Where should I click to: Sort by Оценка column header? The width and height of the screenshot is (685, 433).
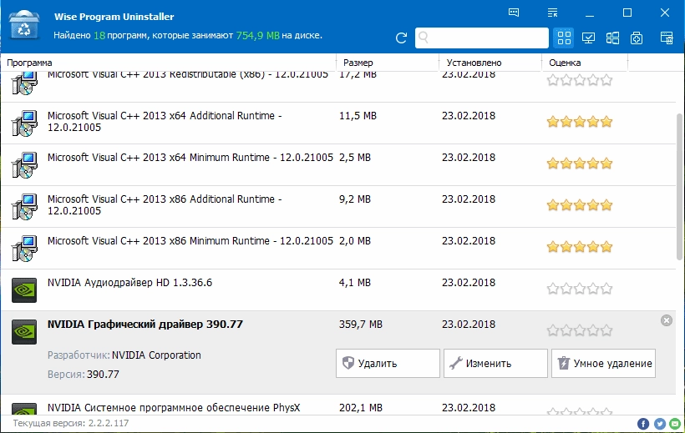point(585,63)
